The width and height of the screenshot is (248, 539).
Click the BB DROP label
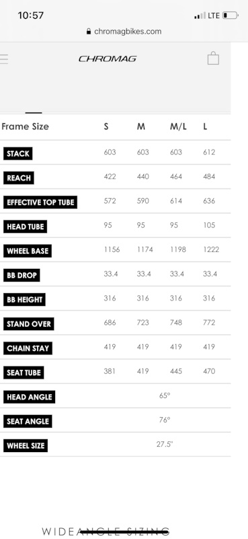(22, 276)
